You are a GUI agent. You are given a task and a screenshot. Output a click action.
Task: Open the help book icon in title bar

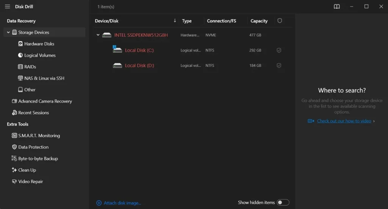(337, 7)
